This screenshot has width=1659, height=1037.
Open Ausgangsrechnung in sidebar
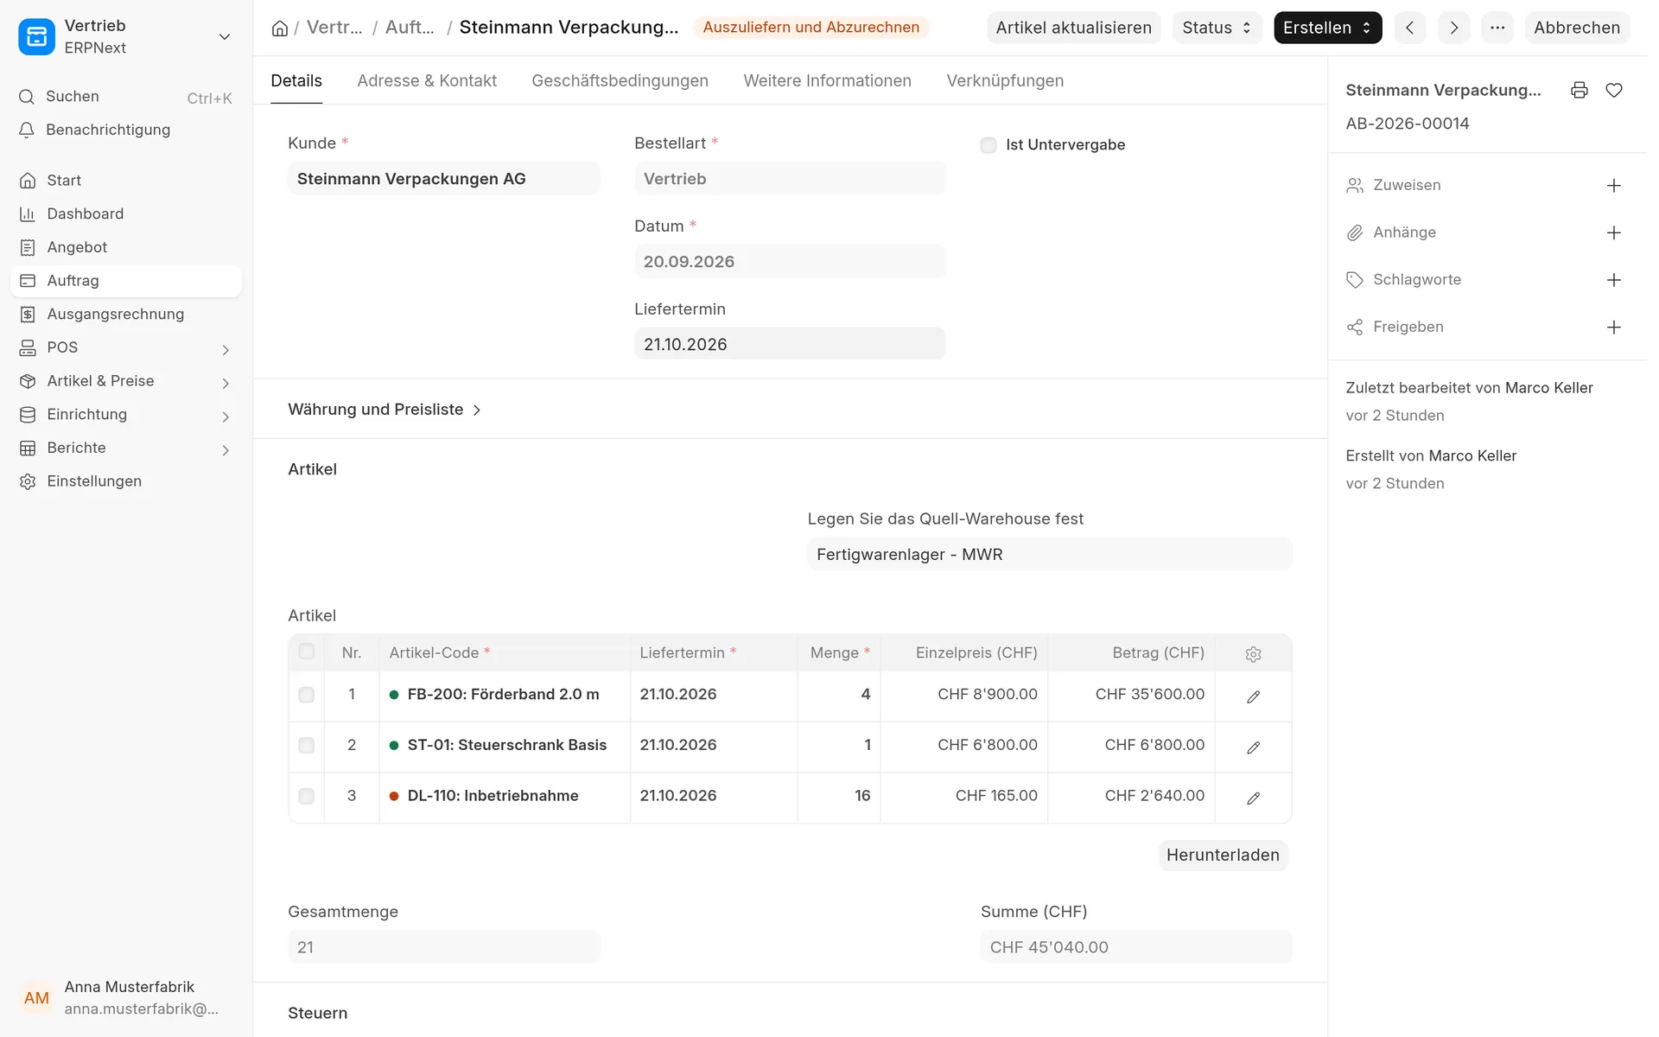(x=126, y=315)
